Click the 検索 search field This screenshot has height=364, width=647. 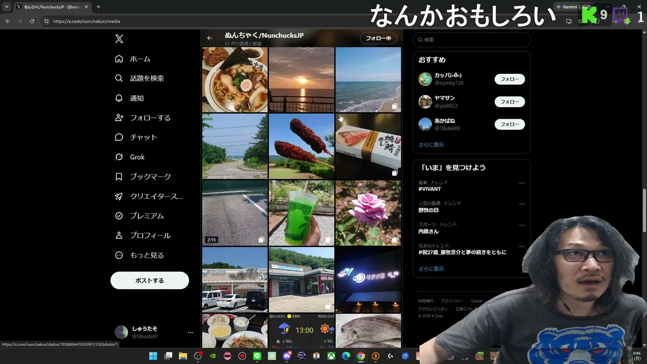coord(472,39)
